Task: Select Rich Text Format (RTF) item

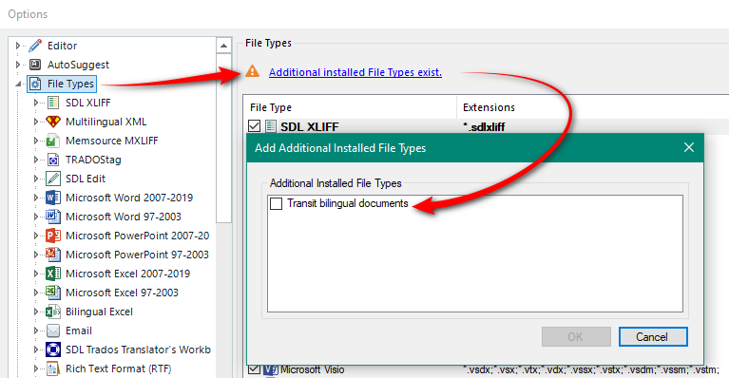Action: (x=118, y=369)
